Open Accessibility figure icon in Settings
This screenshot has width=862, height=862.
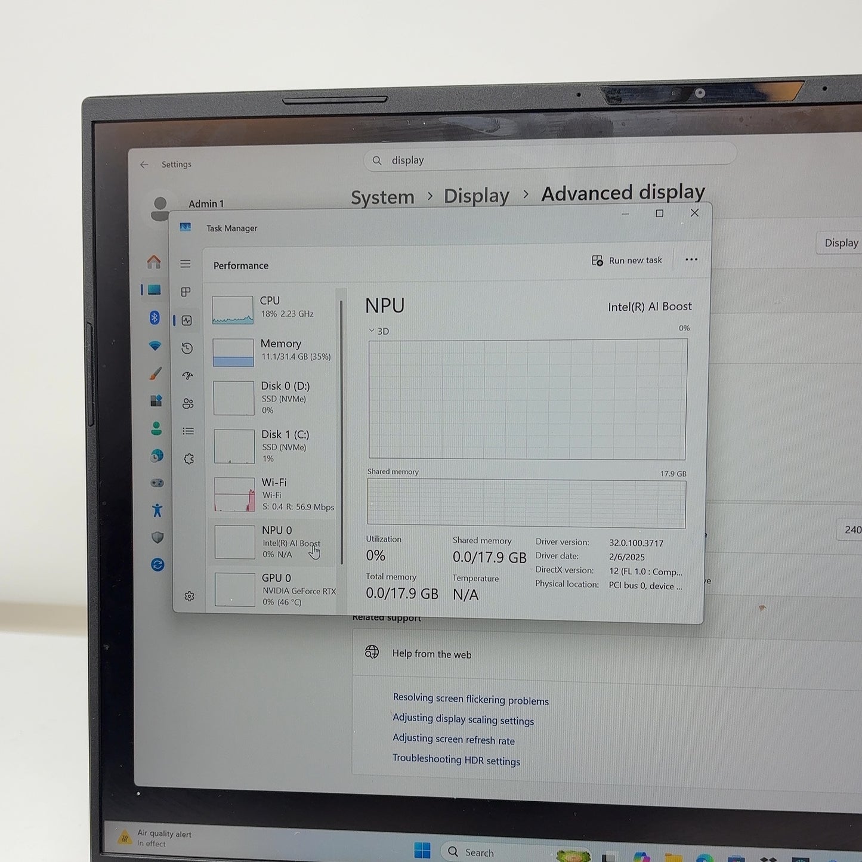point(157,511)
